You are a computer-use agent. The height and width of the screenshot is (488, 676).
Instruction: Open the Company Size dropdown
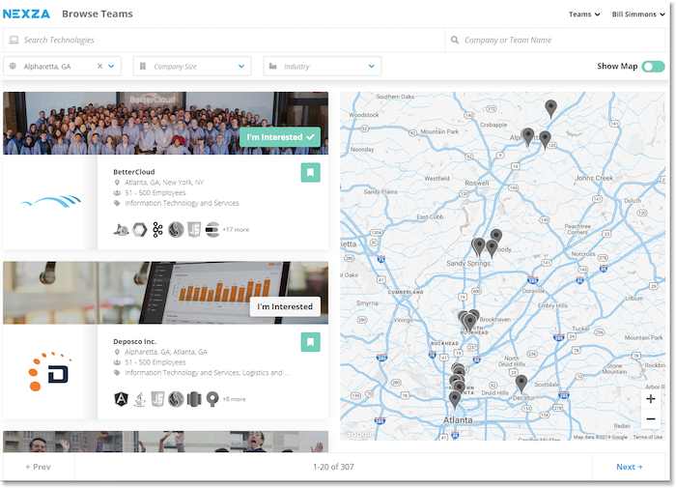[192, 67]
